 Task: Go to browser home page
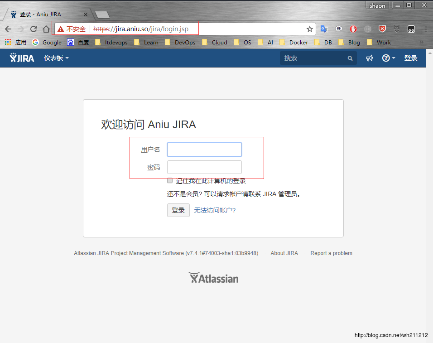46,29
